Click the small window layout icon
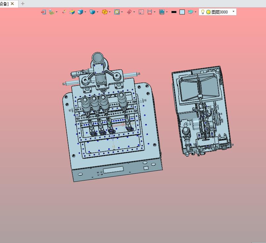The image size is (266, 243). (141, 12)
